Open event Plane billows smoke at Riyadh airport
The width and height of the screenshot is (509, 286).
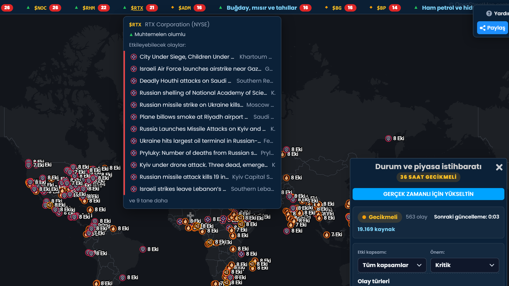(x=202, y=117)
